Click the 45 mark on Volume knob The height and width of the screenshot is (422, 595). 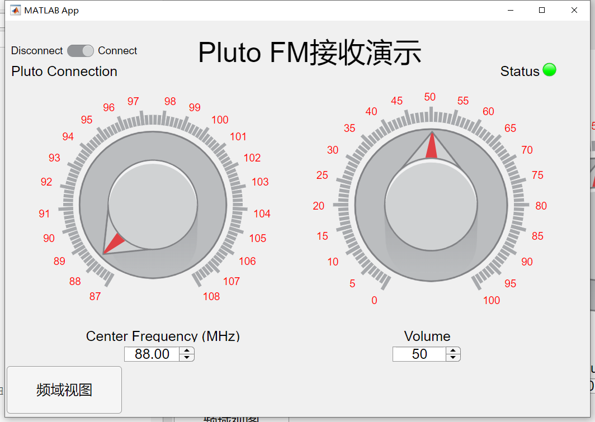[397, 101]
